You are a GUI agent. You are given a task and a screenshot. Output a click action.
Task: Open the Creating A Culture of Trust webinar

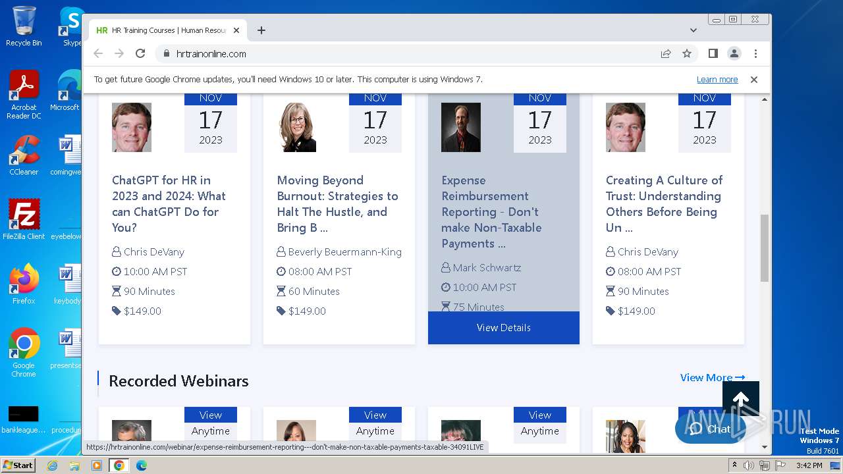664,204
